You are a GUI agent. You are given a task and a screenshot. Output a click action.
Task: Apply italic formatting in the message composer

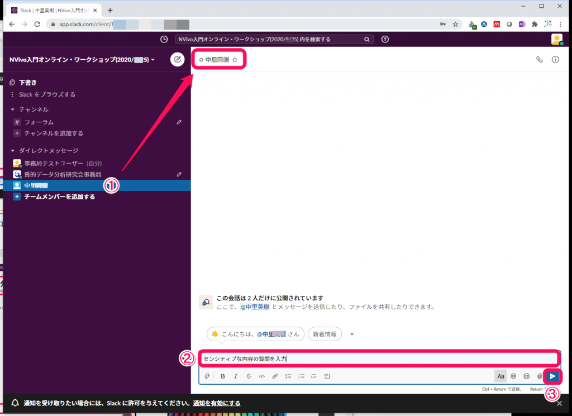point(236,376)
